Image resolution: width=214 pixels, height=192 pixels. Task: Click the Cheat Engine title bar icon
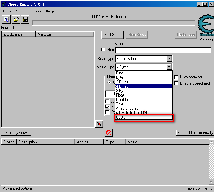pos(4,4)
